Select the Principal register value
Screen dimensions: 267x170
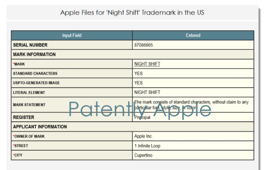pos(142,117)
